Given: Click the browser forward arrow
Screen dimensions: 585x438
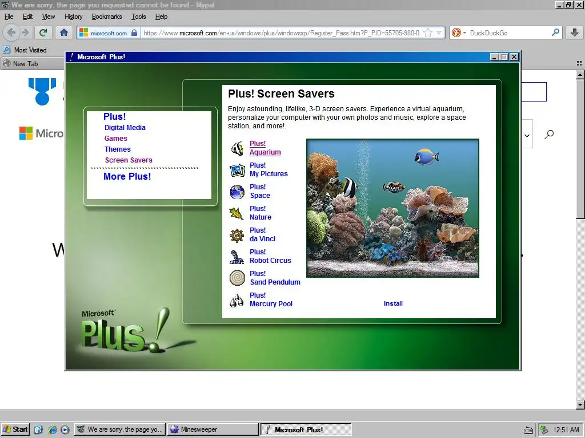Looking at the screenshot, I should coord(25,33).
